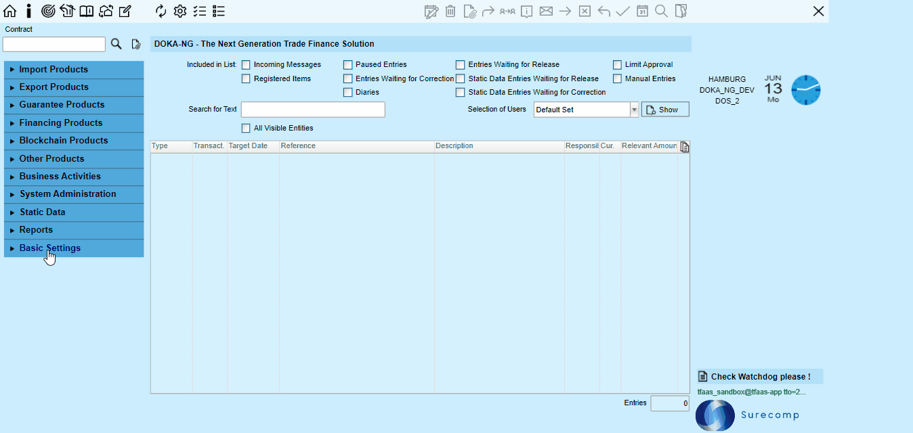Viewport: 913px width, 433px height.
Task: Click the Target Date column header
Action: 253,146
